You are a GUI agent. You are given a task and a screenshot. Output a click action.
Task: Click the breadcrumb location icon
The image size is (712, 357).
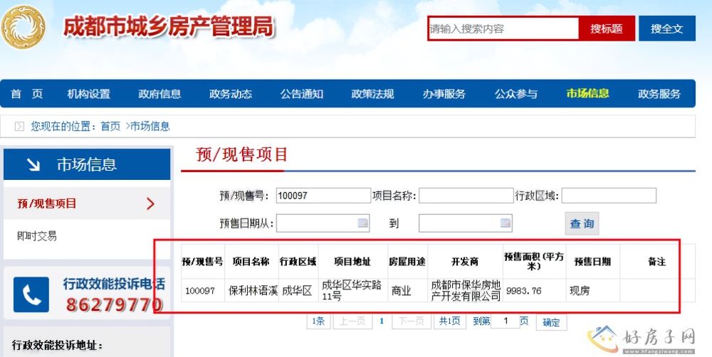(x=19, y=127)
